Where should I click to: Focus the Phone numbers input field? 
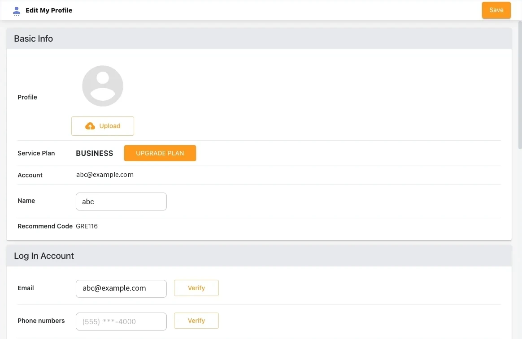[x=121, y=322]
